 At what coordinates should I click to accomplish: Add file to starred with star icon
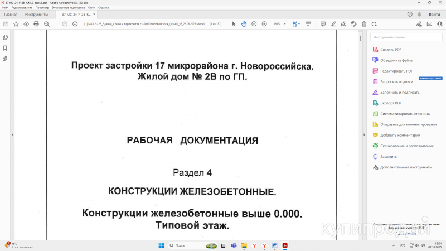[x=16, y=24]
